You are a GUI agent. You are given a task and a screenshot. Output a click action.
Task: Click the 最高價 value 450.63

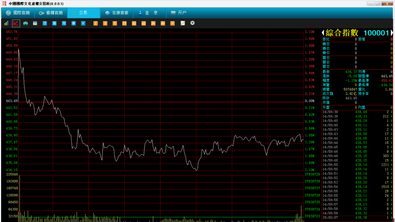coord(387,81)
